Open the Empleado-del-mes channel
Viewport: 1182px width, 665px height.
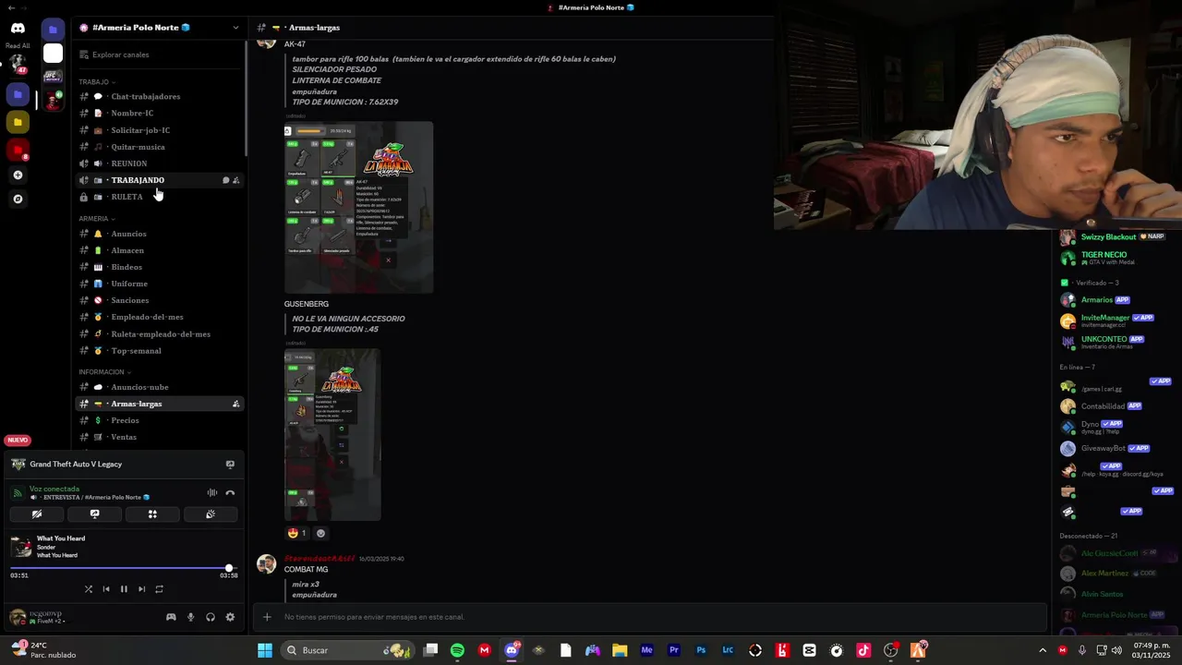[x=159, y=317]
